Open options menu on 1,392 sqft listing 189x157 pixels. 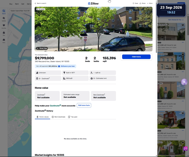point(183,72)
